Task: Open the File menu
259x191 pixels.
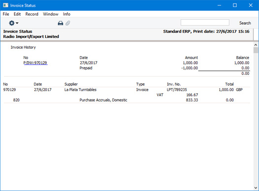Action: (x=6, y=14)
